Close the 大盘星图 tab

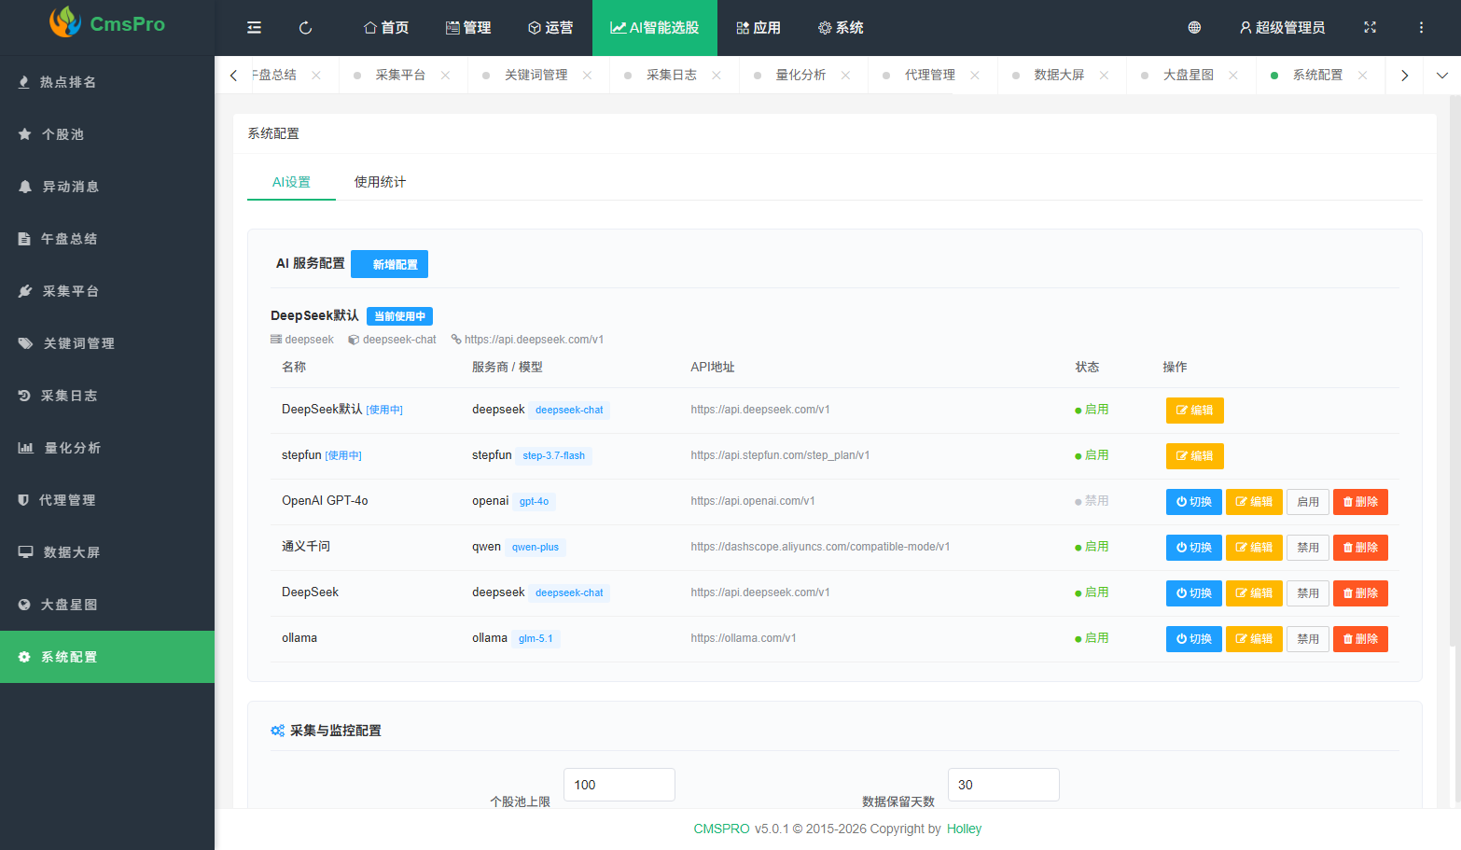tap(1232, 76)
